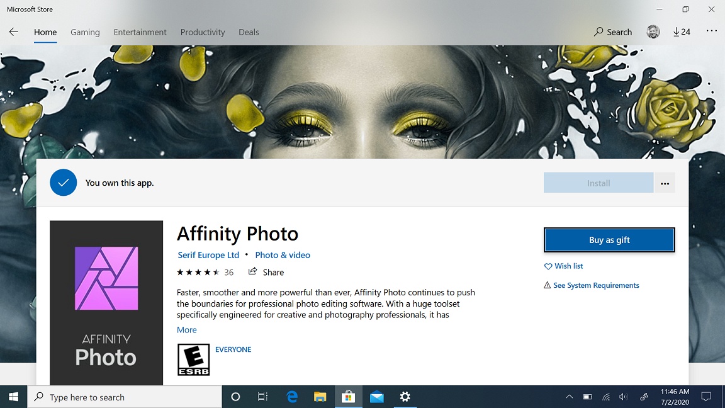Open the See more menu in header
The width and height of the screenshot is (725, 408).
click(x=711, y=31)
